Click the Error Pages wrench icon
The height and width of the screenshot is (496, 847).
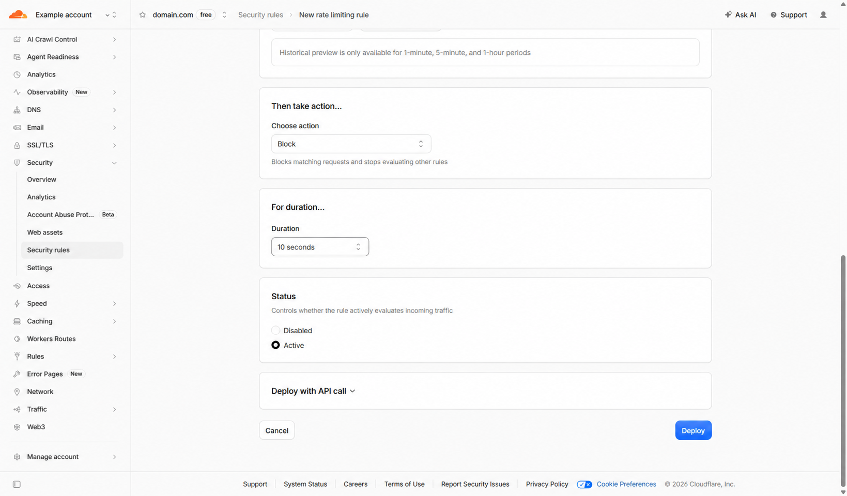click(17, 374)
